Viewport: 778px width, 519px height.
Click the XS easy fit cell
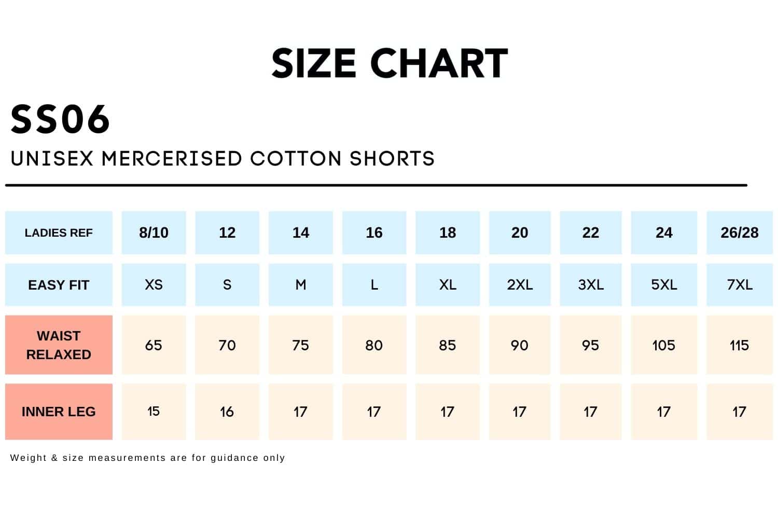click(x=154, y=285)
